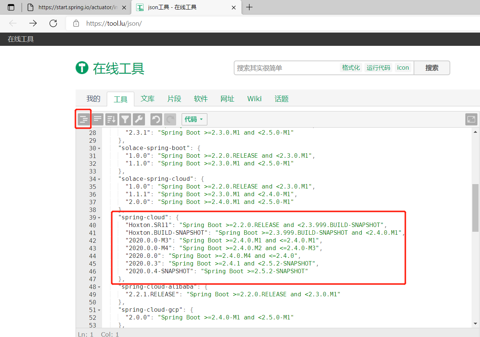Click the "Hoxton.BUILD-SNAPSHOT" key text
Screen dimensions: 480x337
pyautogui.click(x=167, y=232)
